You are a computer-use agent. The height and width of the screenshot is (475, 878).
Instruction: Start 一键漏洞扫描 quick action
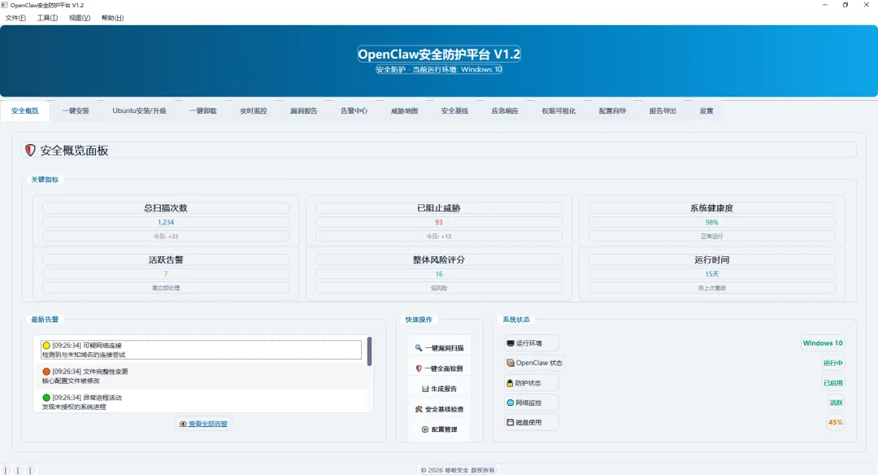click(x=439, y=348)
